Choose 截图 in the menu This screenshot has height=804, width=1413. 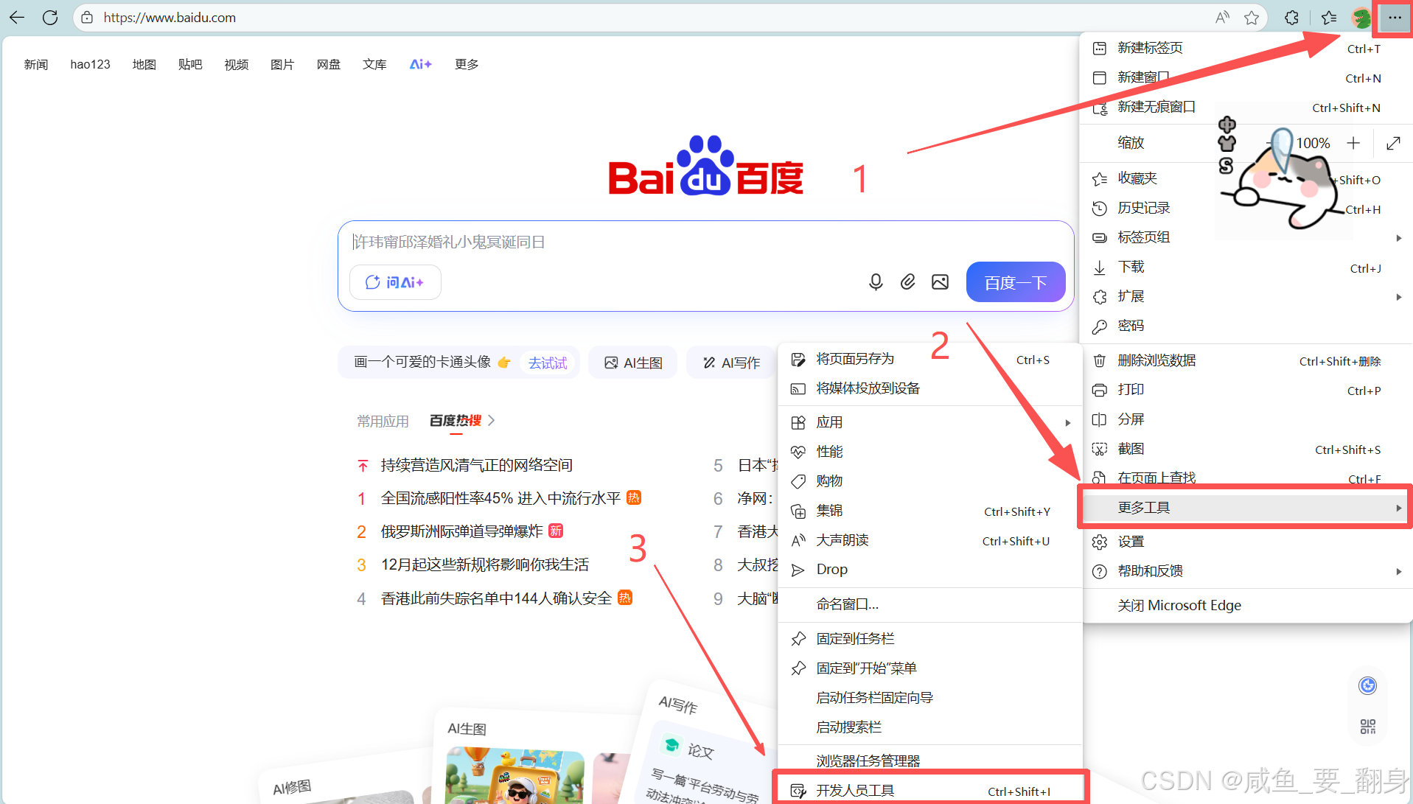(x=1246, y=450)
